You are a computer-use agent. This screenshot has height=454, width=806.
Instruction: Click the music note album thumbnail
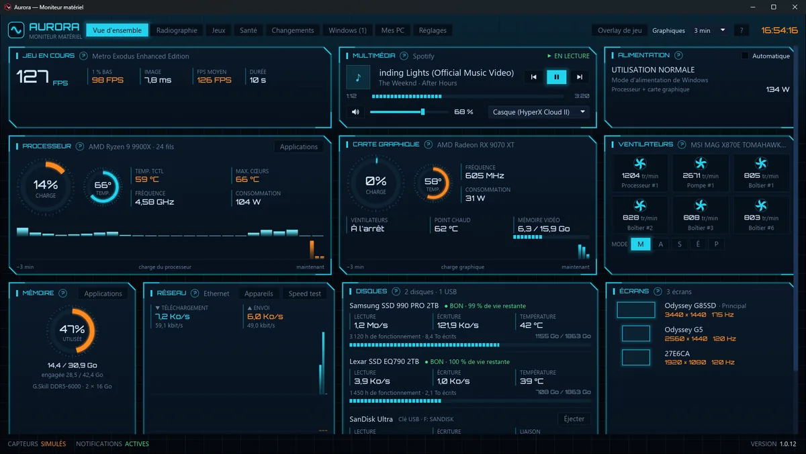click(358, 77)
